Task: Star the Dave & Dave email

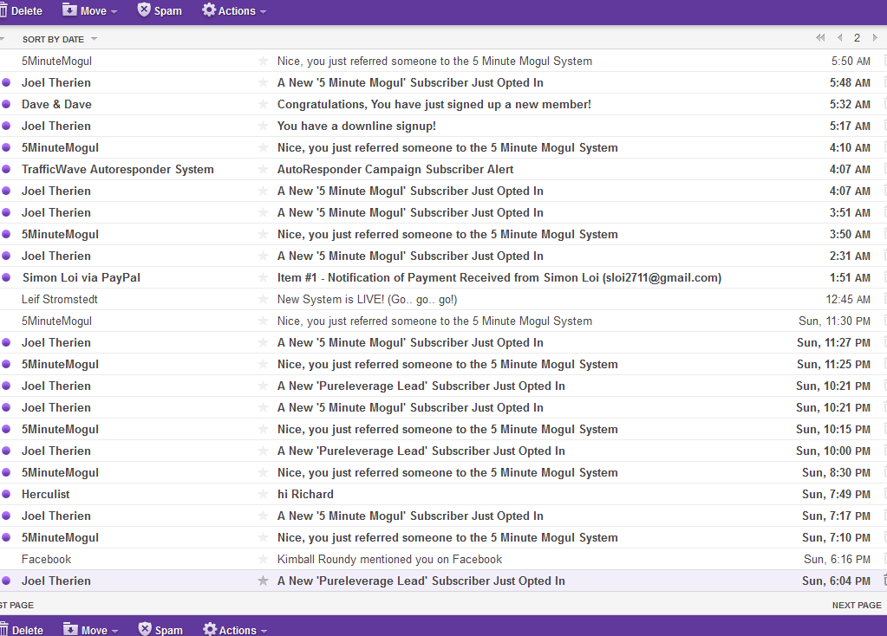Action: tap(263, 104)
